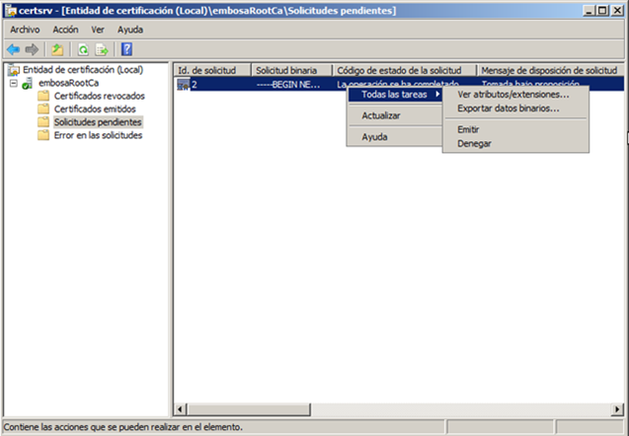Click the Forward arrow toolbar icon
The height and width of the screenshot is (436, 629).
pos(32,49)
